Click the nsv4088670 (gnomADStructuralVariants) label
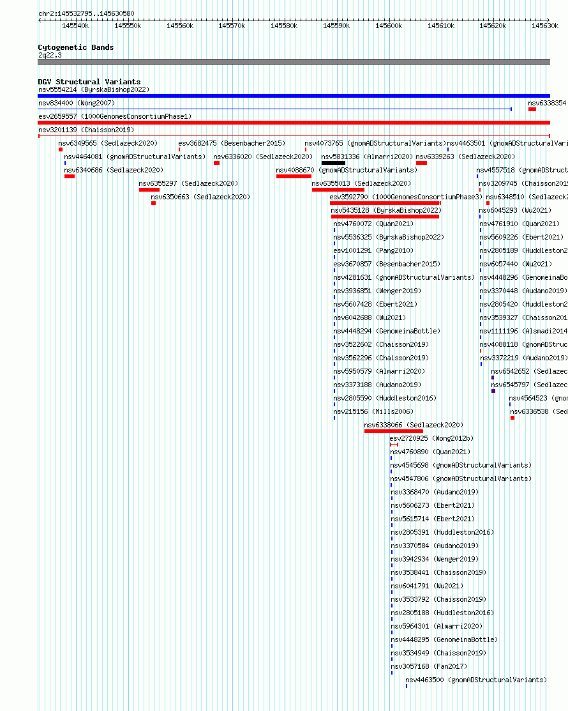Viewport: 568px width, 711px height. (347, 171)
